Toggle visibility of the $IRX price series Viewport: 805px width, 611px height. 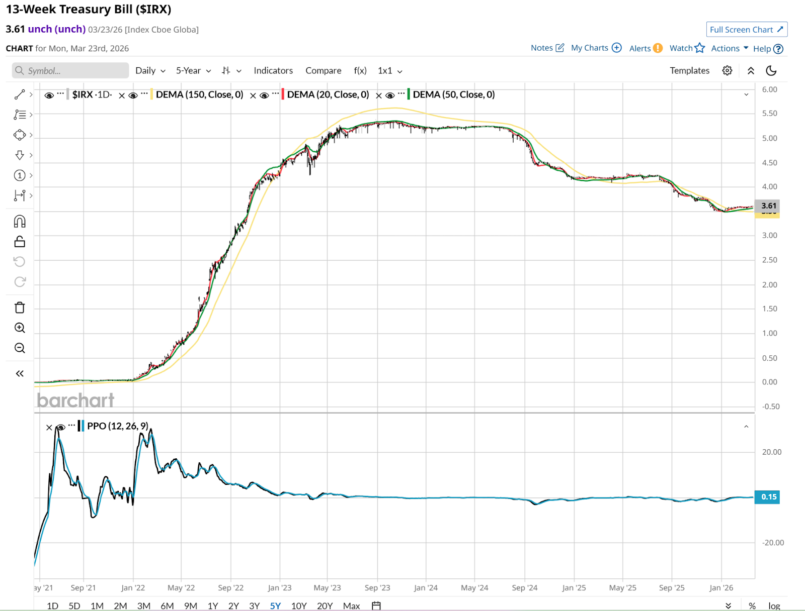pos(49,95)
